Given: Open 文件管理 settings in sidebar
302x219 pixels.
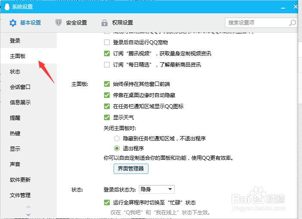Looking at the screenshot, I should (x=28, y=195).
